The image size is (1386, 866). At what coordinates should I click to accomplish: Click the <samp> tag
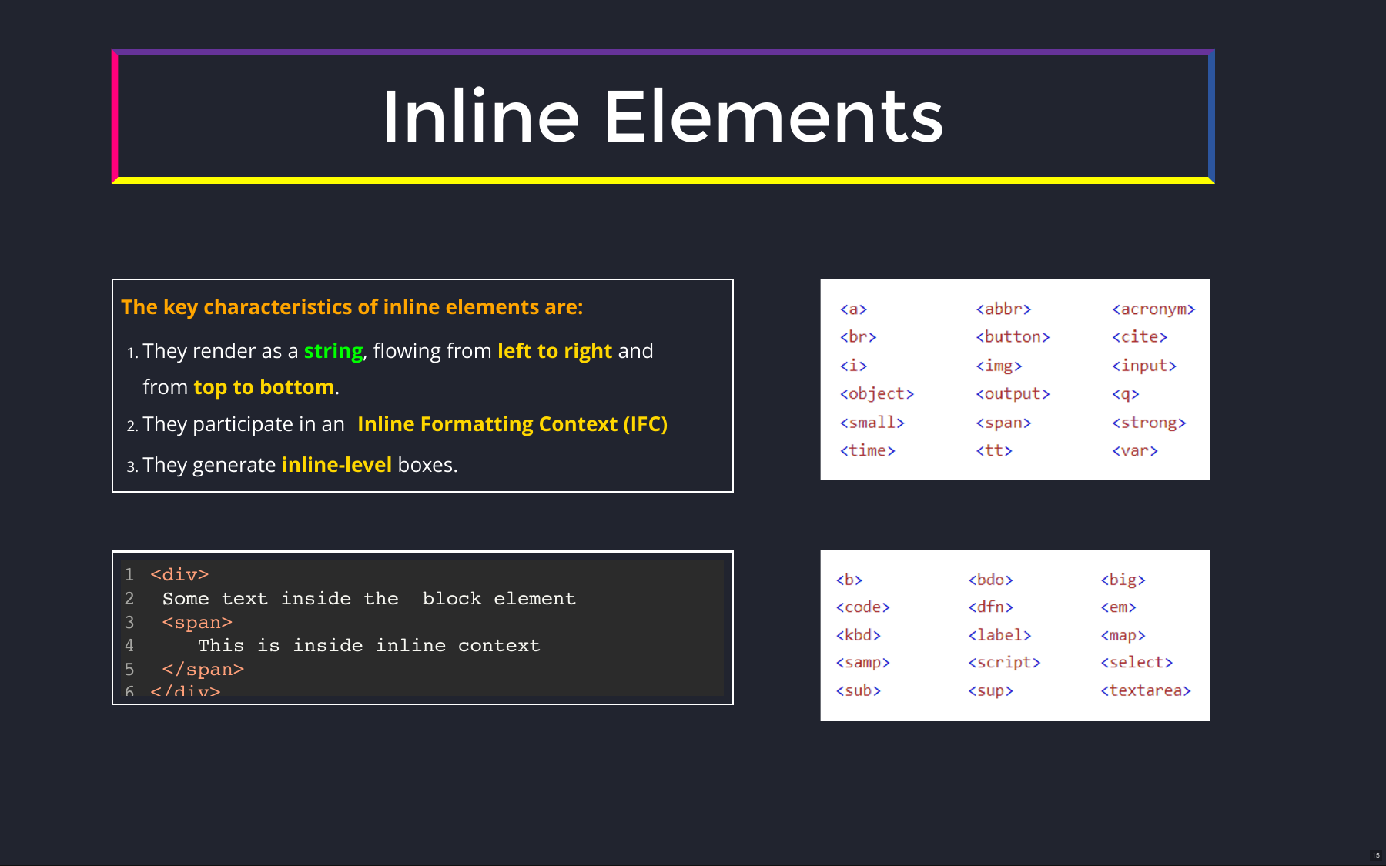coord(862,663)
